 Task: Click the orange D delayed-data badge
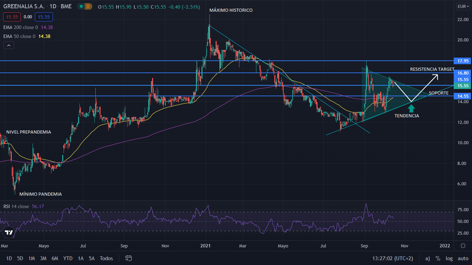[x=88, y=7]
